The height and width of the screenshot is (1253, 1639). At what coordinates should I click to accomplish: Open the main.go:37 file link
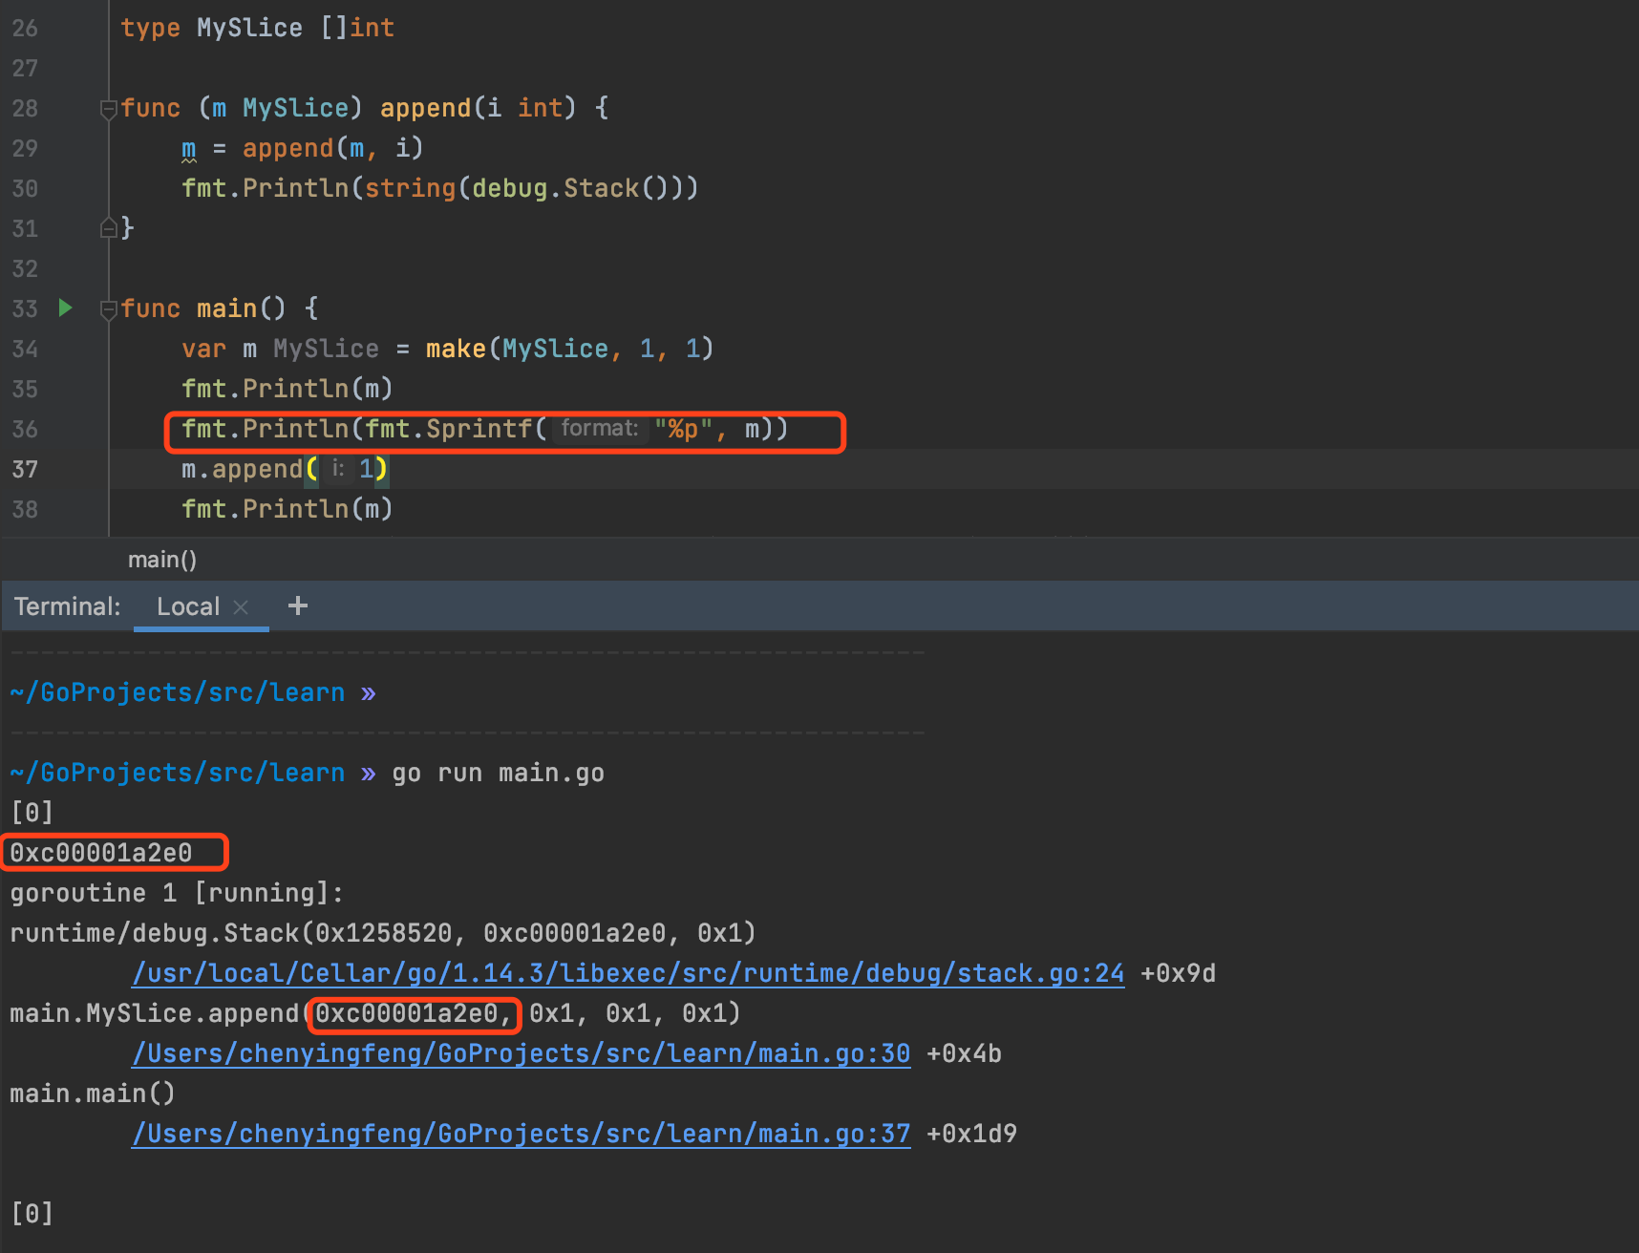coord(521,1134)
